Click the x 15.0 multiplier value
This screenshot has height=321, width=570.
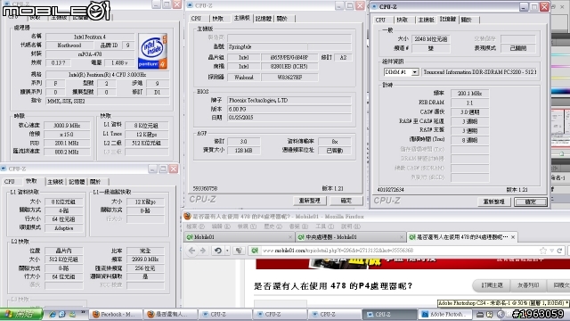pos(67,135)
